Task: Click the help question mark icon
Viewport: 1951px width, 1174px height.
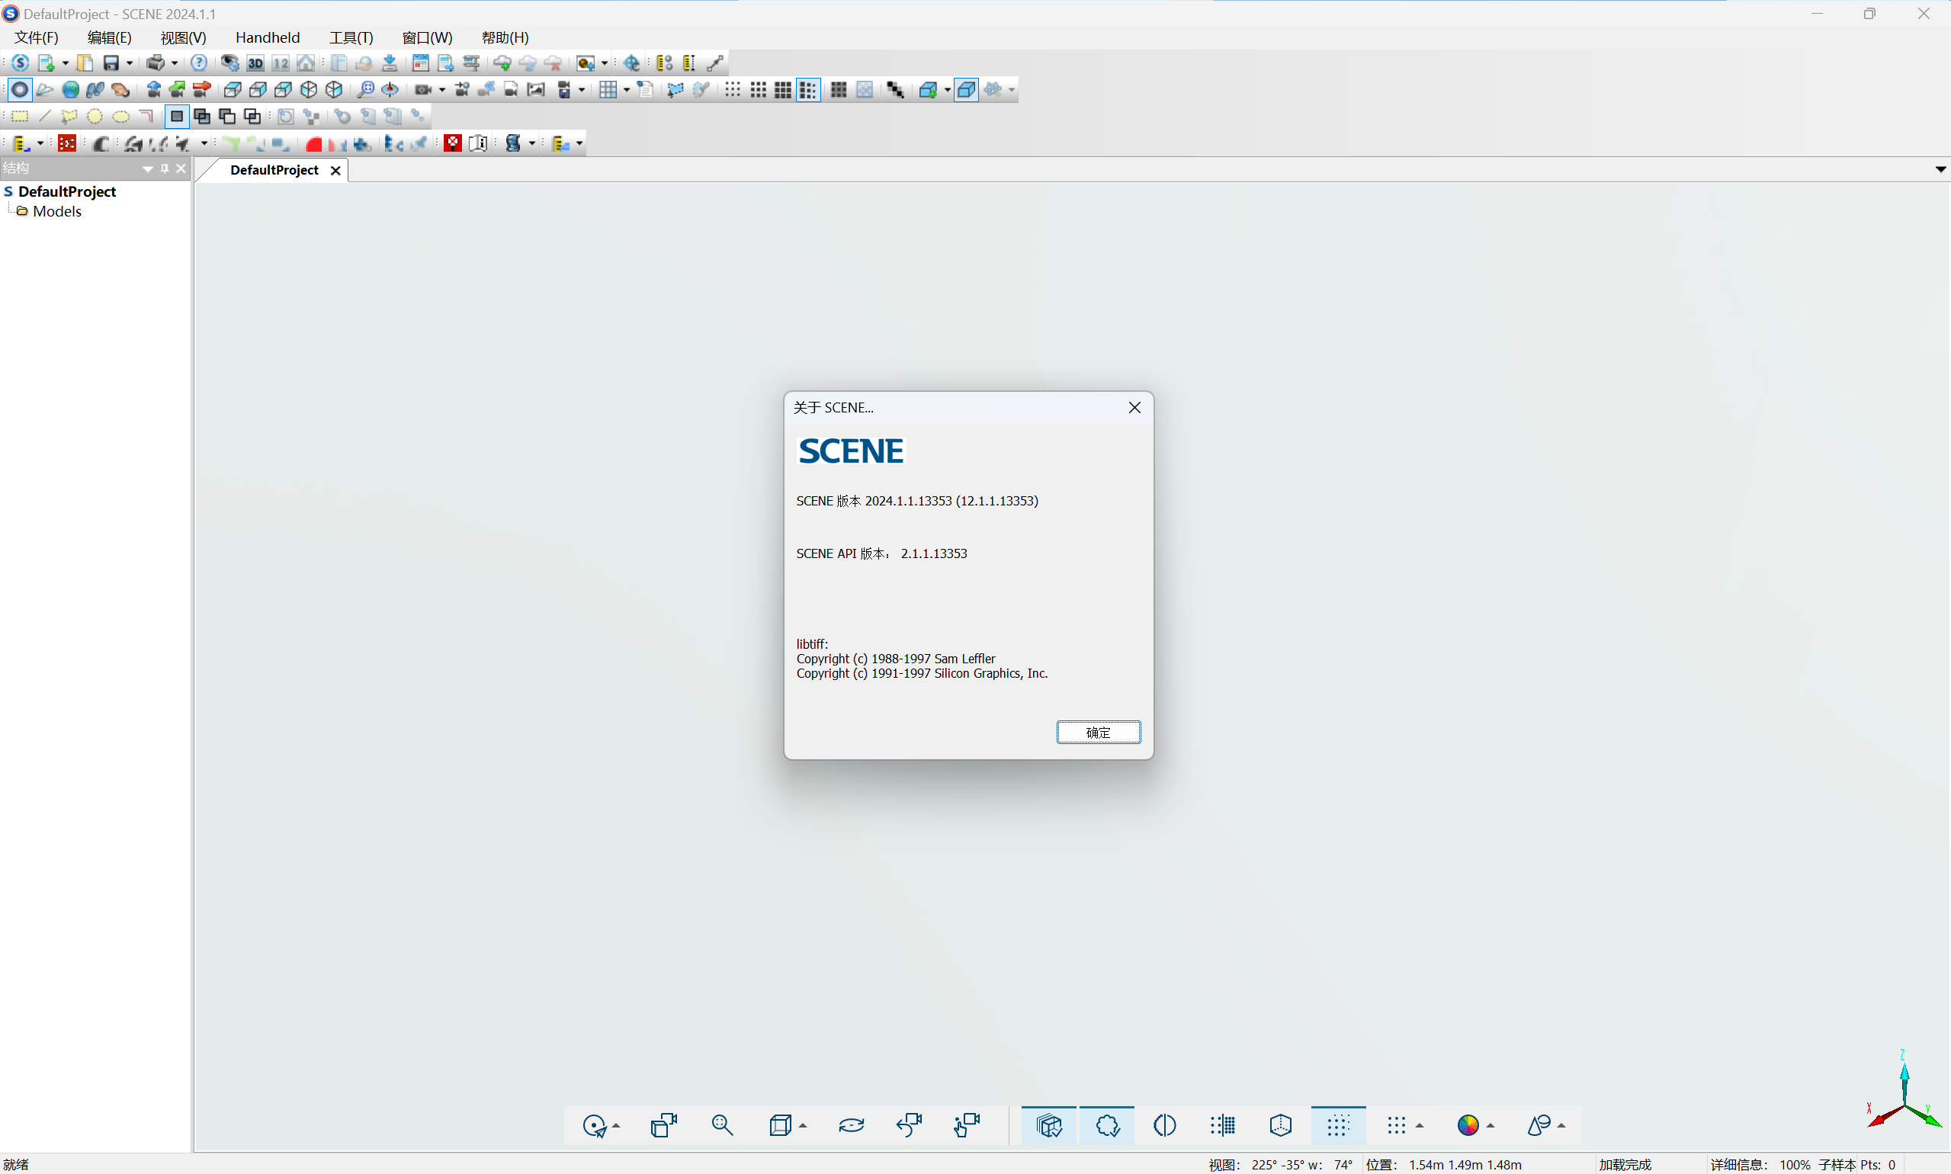Action: click(x=200, y=63)
